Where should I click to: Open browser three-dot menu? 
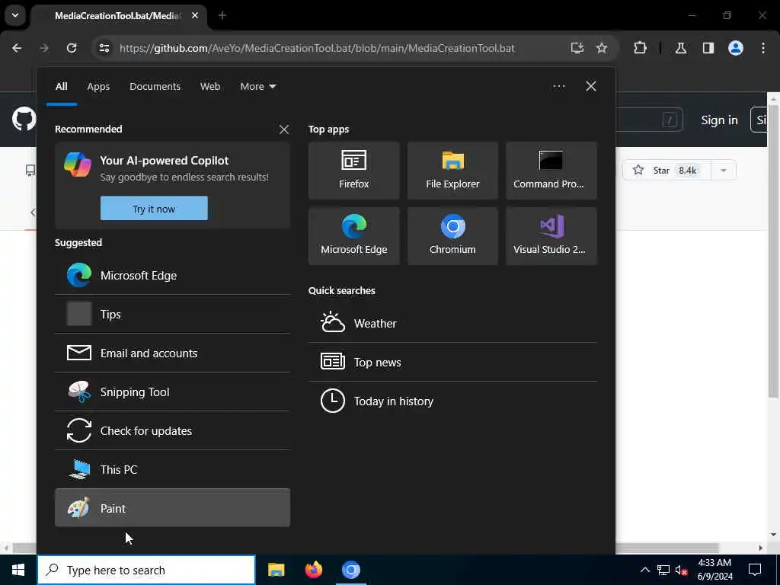point(763,48)
